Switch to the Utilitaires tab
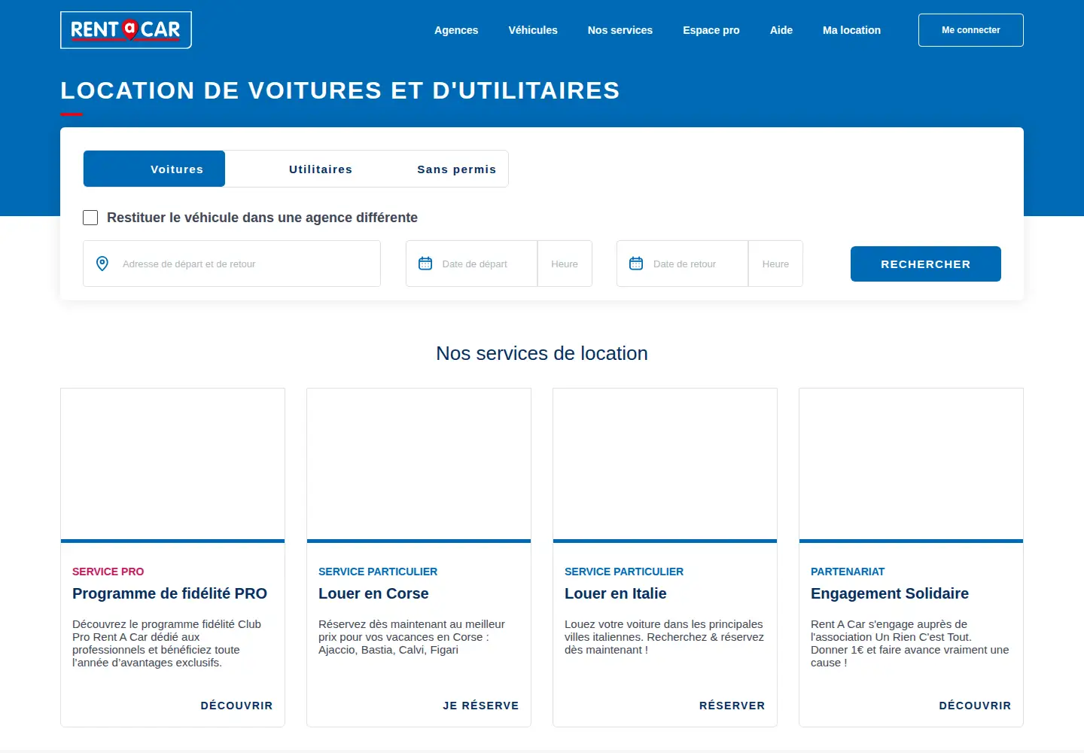This screenshot has width=1084, height=753. pos(296,169)
